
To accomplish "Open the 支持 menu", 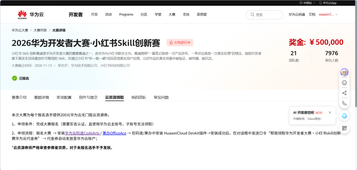I will tap(186, 15).
